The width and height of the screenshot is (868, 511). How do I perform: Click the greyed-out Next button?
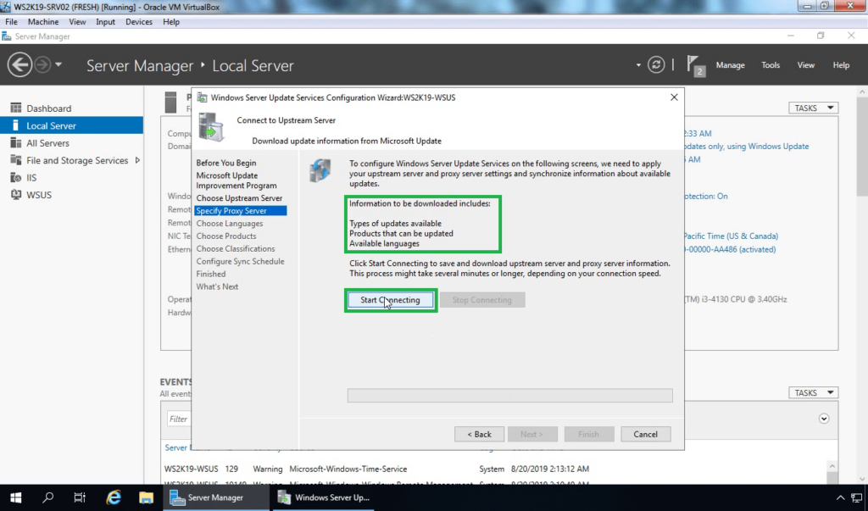pos(532,434)
